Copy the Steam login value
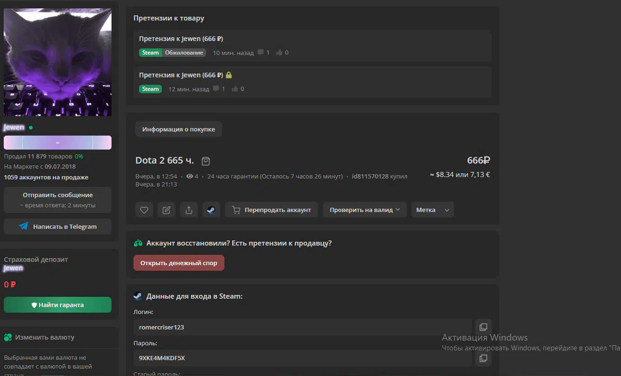The height and width of the screenshot is (376, 621). (483, 327)
